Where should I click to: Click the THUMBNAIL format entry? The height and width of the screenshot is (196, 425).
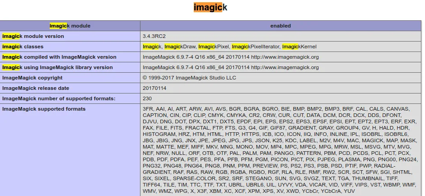(369, 178)
